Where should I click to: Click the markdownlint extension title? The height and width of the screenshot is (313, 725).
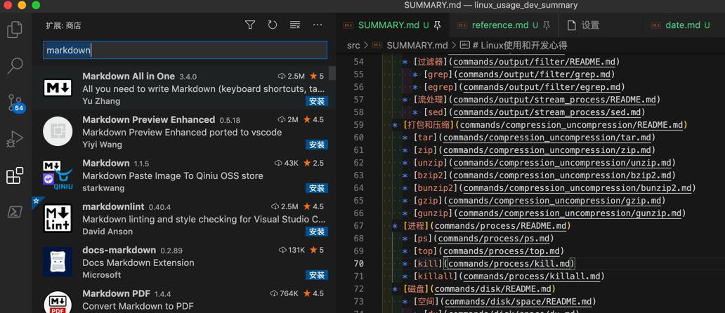tap(113, 206)
